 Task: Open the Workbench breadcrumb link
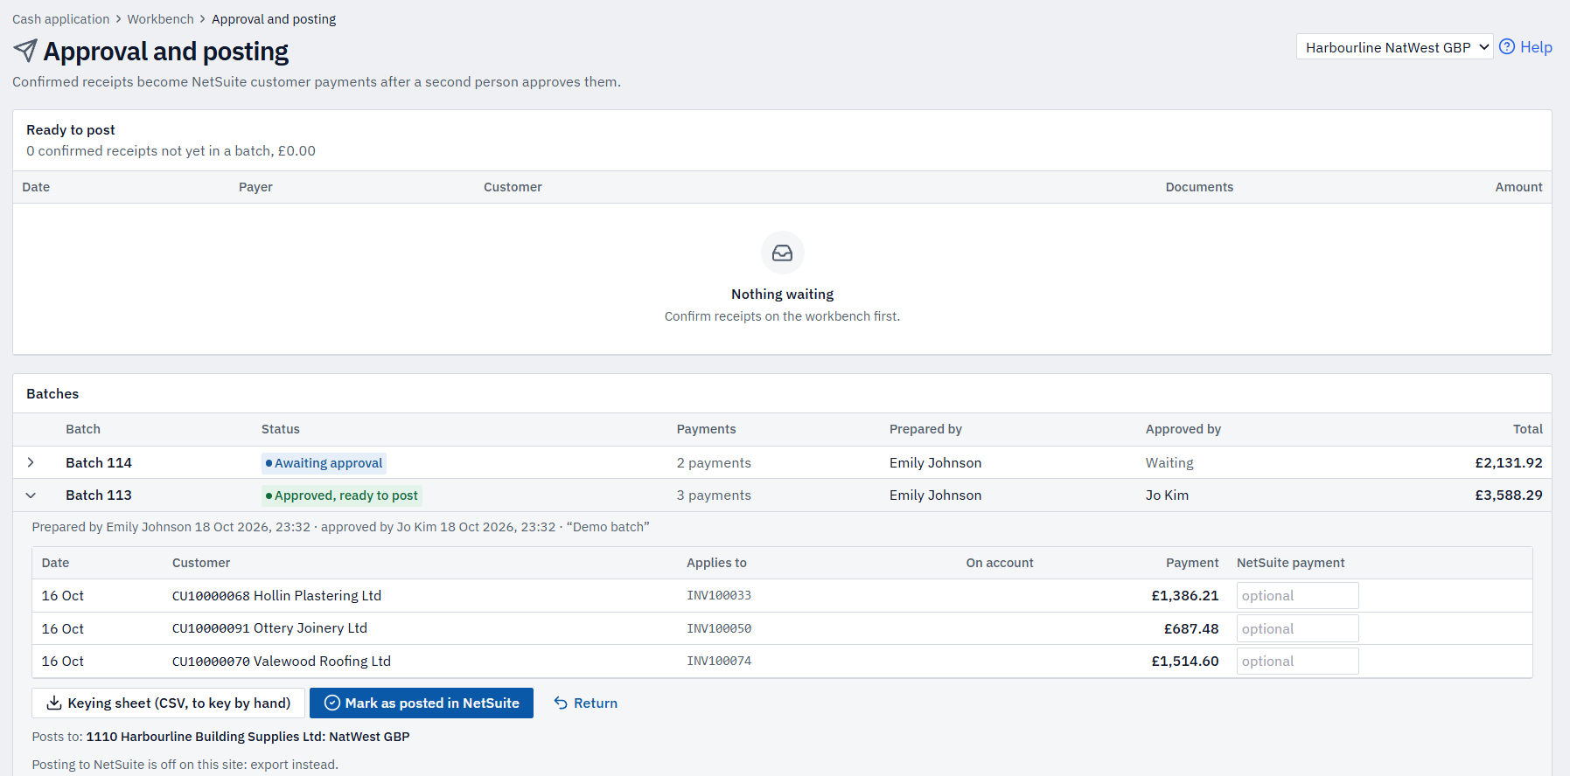[161, 19]
